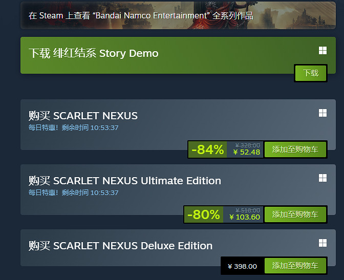The image size is (344, 280).
Task: Click the Windows icon beside 购买 SCARLET NEXUS
Action: click(x=322, y=113)
